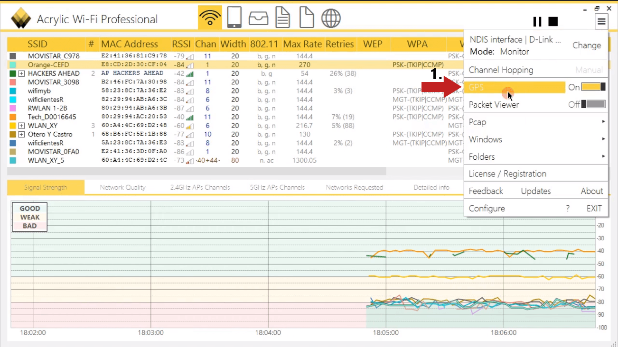Open the Wi-Fi access points view icon
Image resolution: width=618 pixels, height=347 pixels.
[210, 18]
